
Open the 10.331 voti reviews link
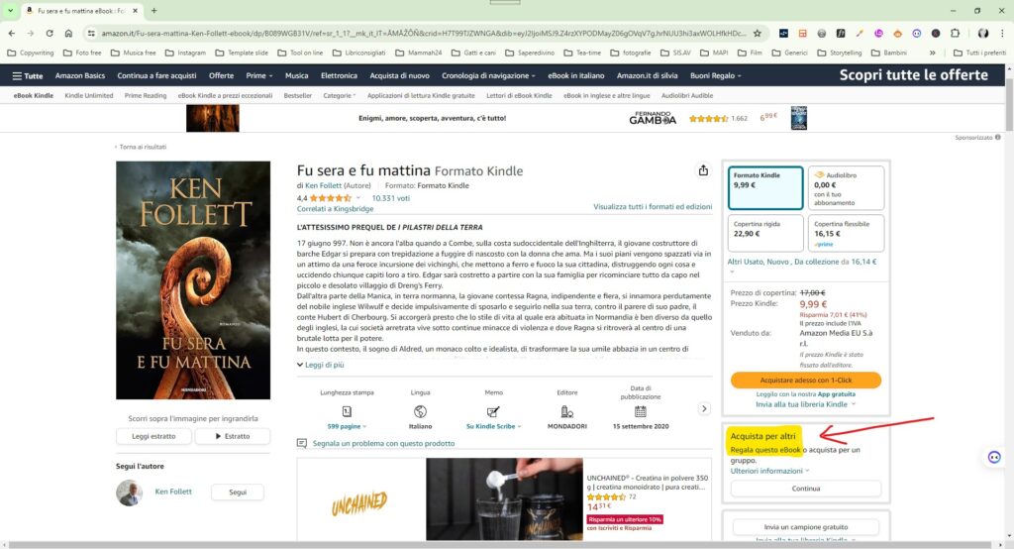pos(390,198)
